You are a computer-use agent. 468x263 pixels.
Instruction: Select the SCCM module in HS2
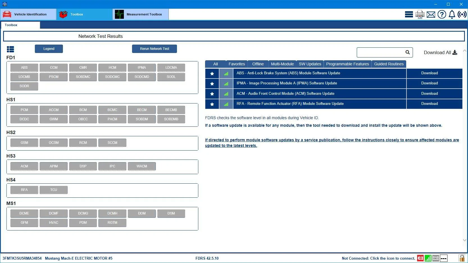[112, 143]
